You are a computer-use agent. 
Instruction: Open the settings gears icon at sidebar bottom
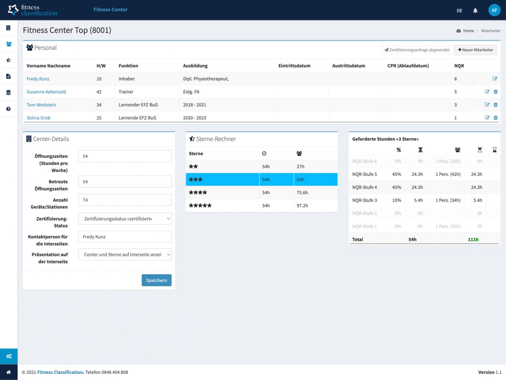[x=9, y=356]
